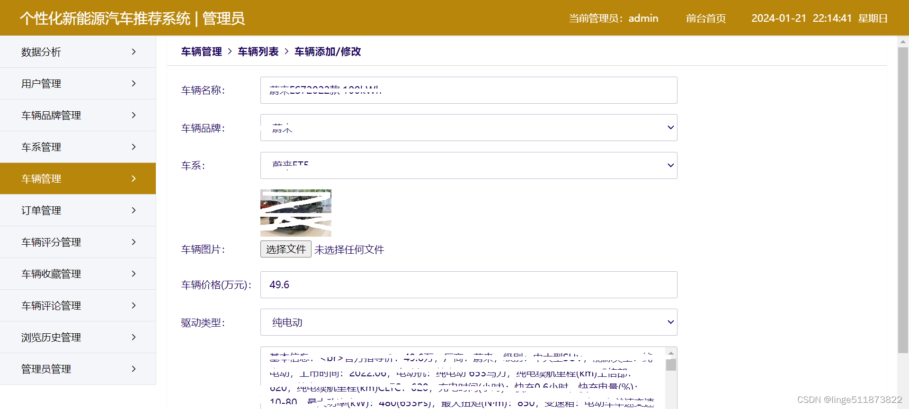Click the 未选择任何文件 text

pyautogui.click(x=349, y=249)
